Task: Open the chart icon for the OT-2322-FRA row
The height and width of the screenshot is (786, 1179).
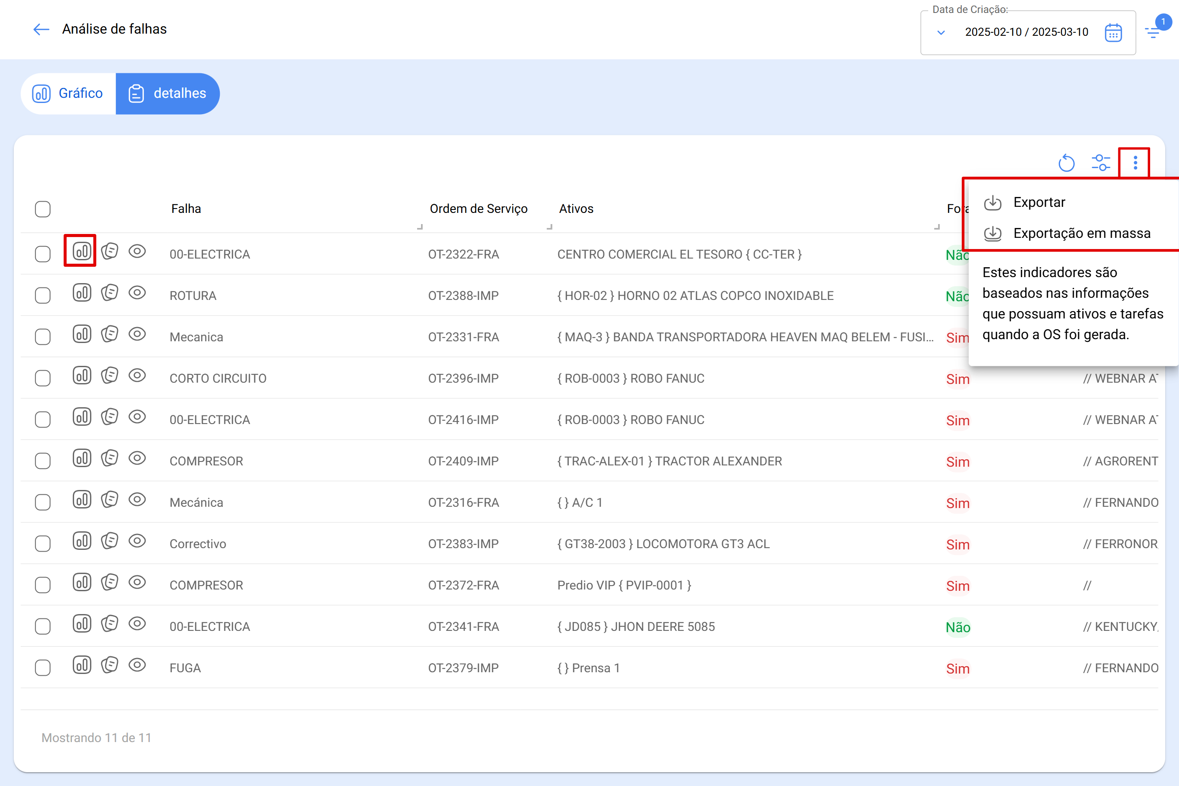Action: (82, 251)
